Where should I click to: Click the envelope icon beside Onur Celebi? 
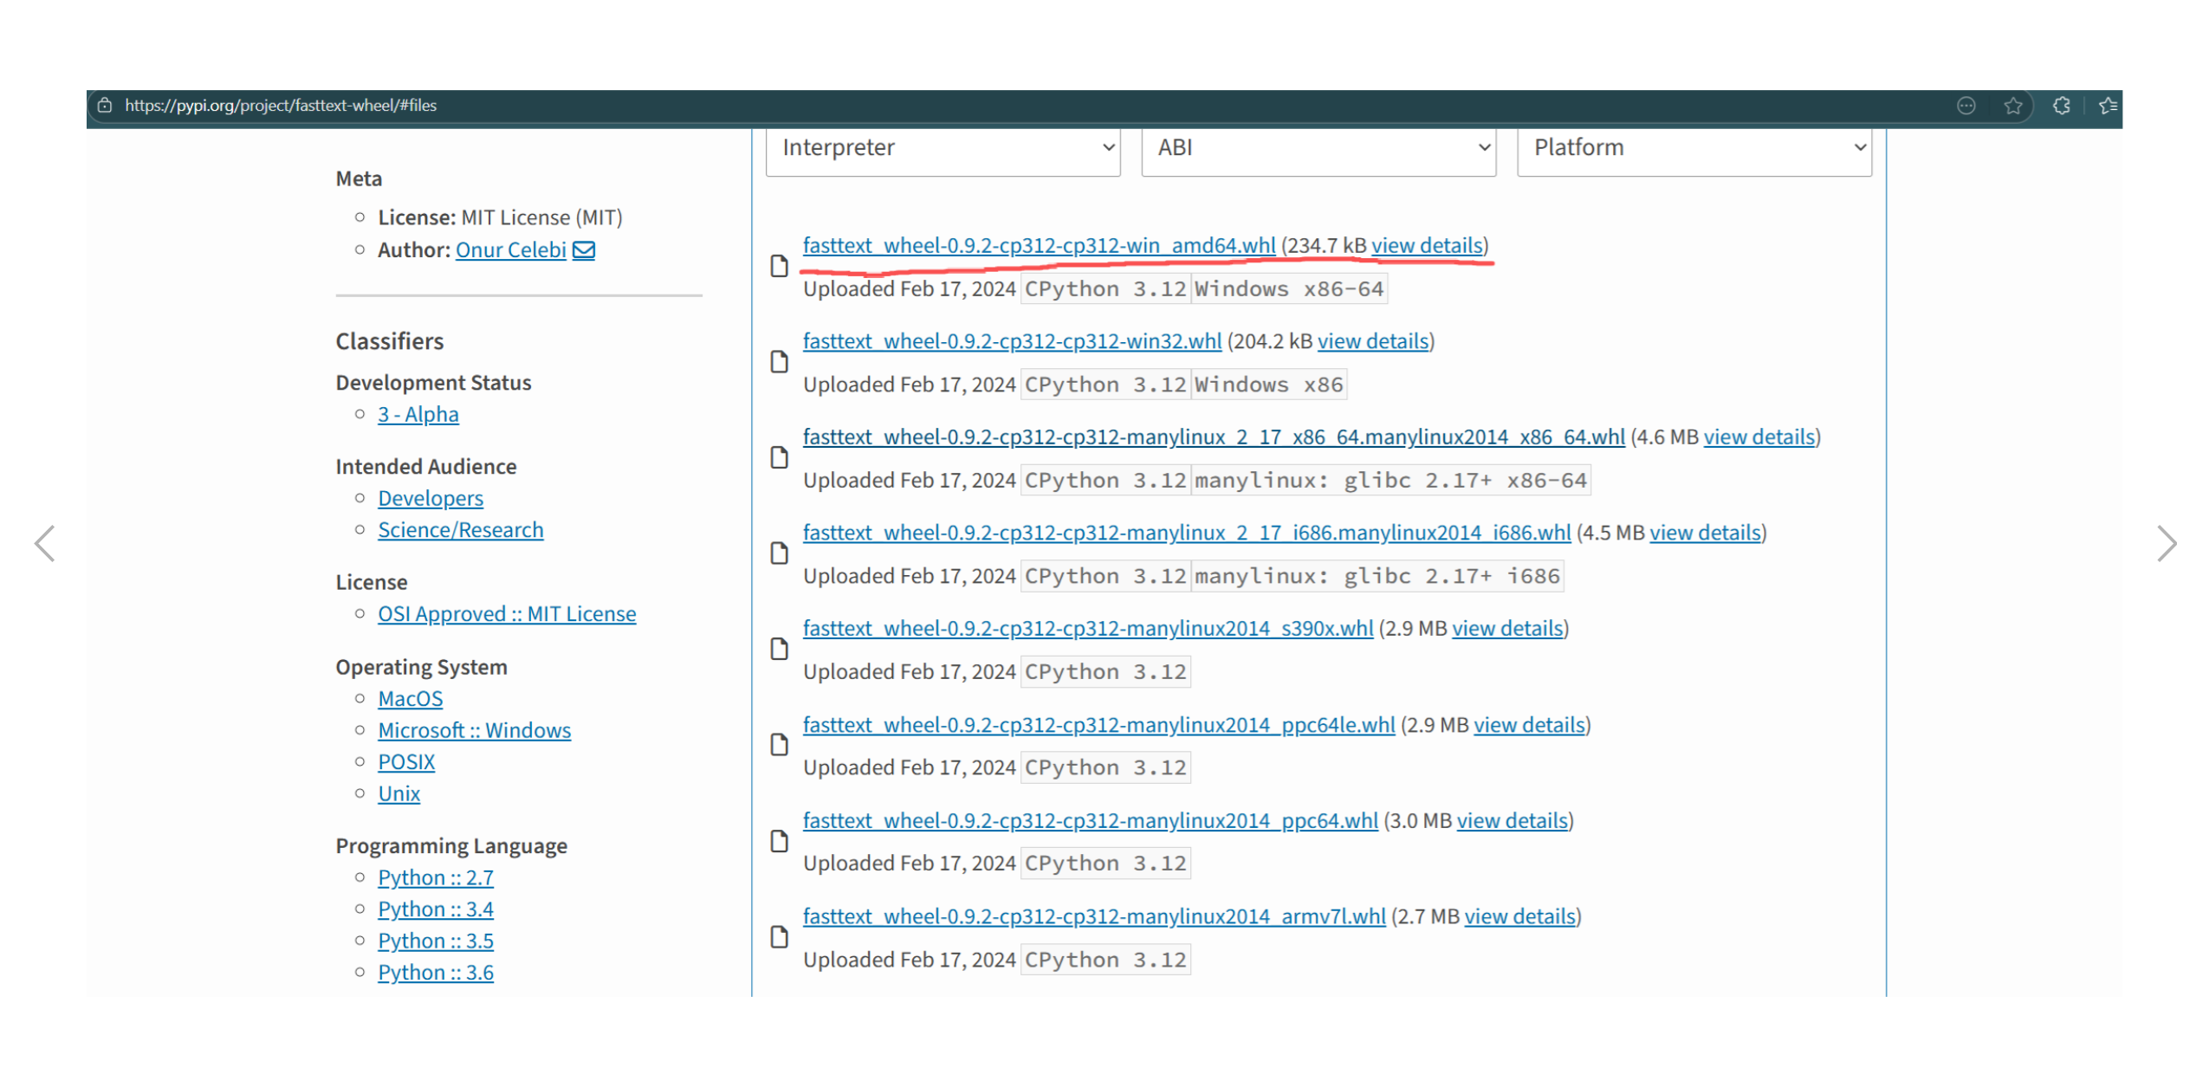(x=584, y=250)
